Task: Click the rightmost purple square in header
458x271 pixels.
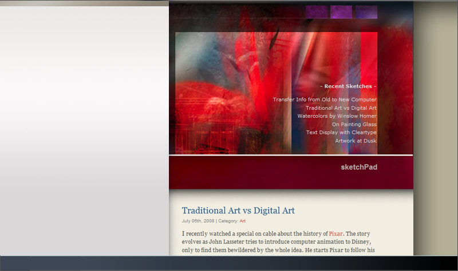Action: tap(366, 12)
